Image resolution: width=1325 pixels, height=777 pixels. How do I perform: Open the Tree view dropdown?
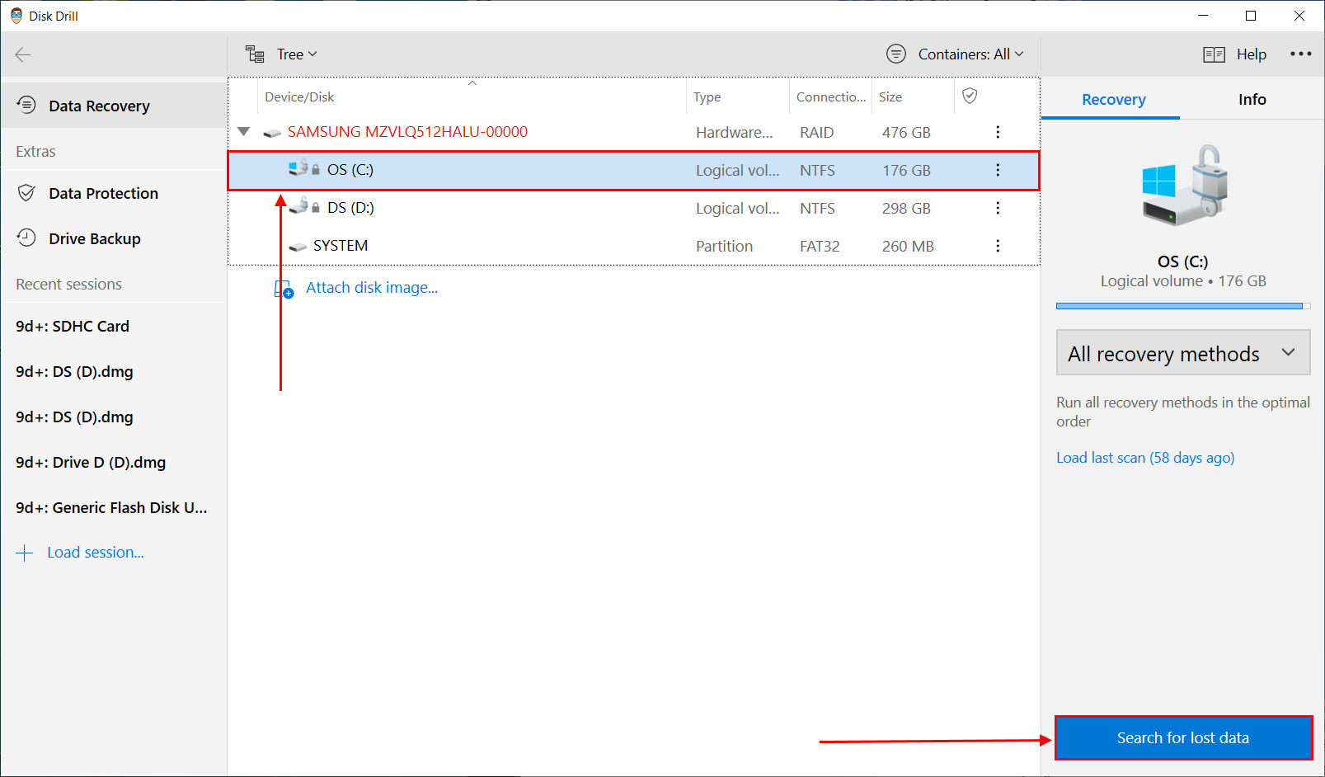tap(297, 54)
